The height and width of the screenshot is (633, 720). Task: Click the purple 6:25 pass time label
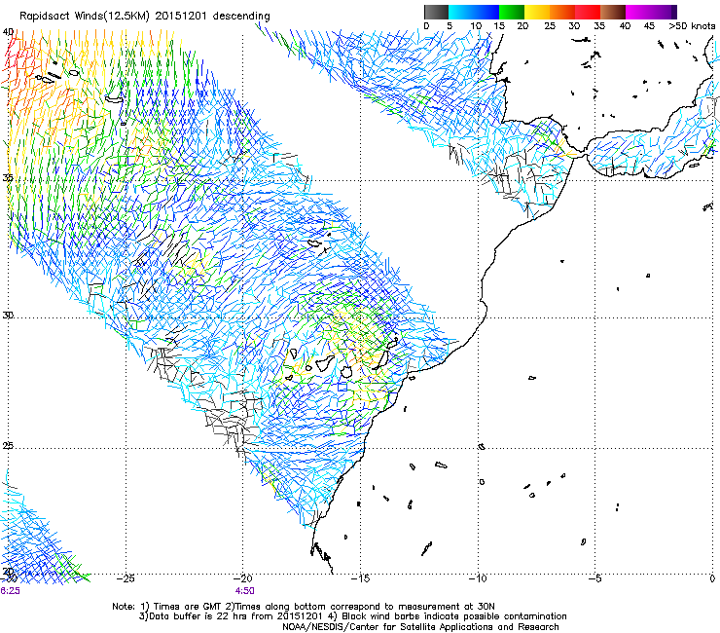(10, 591)
